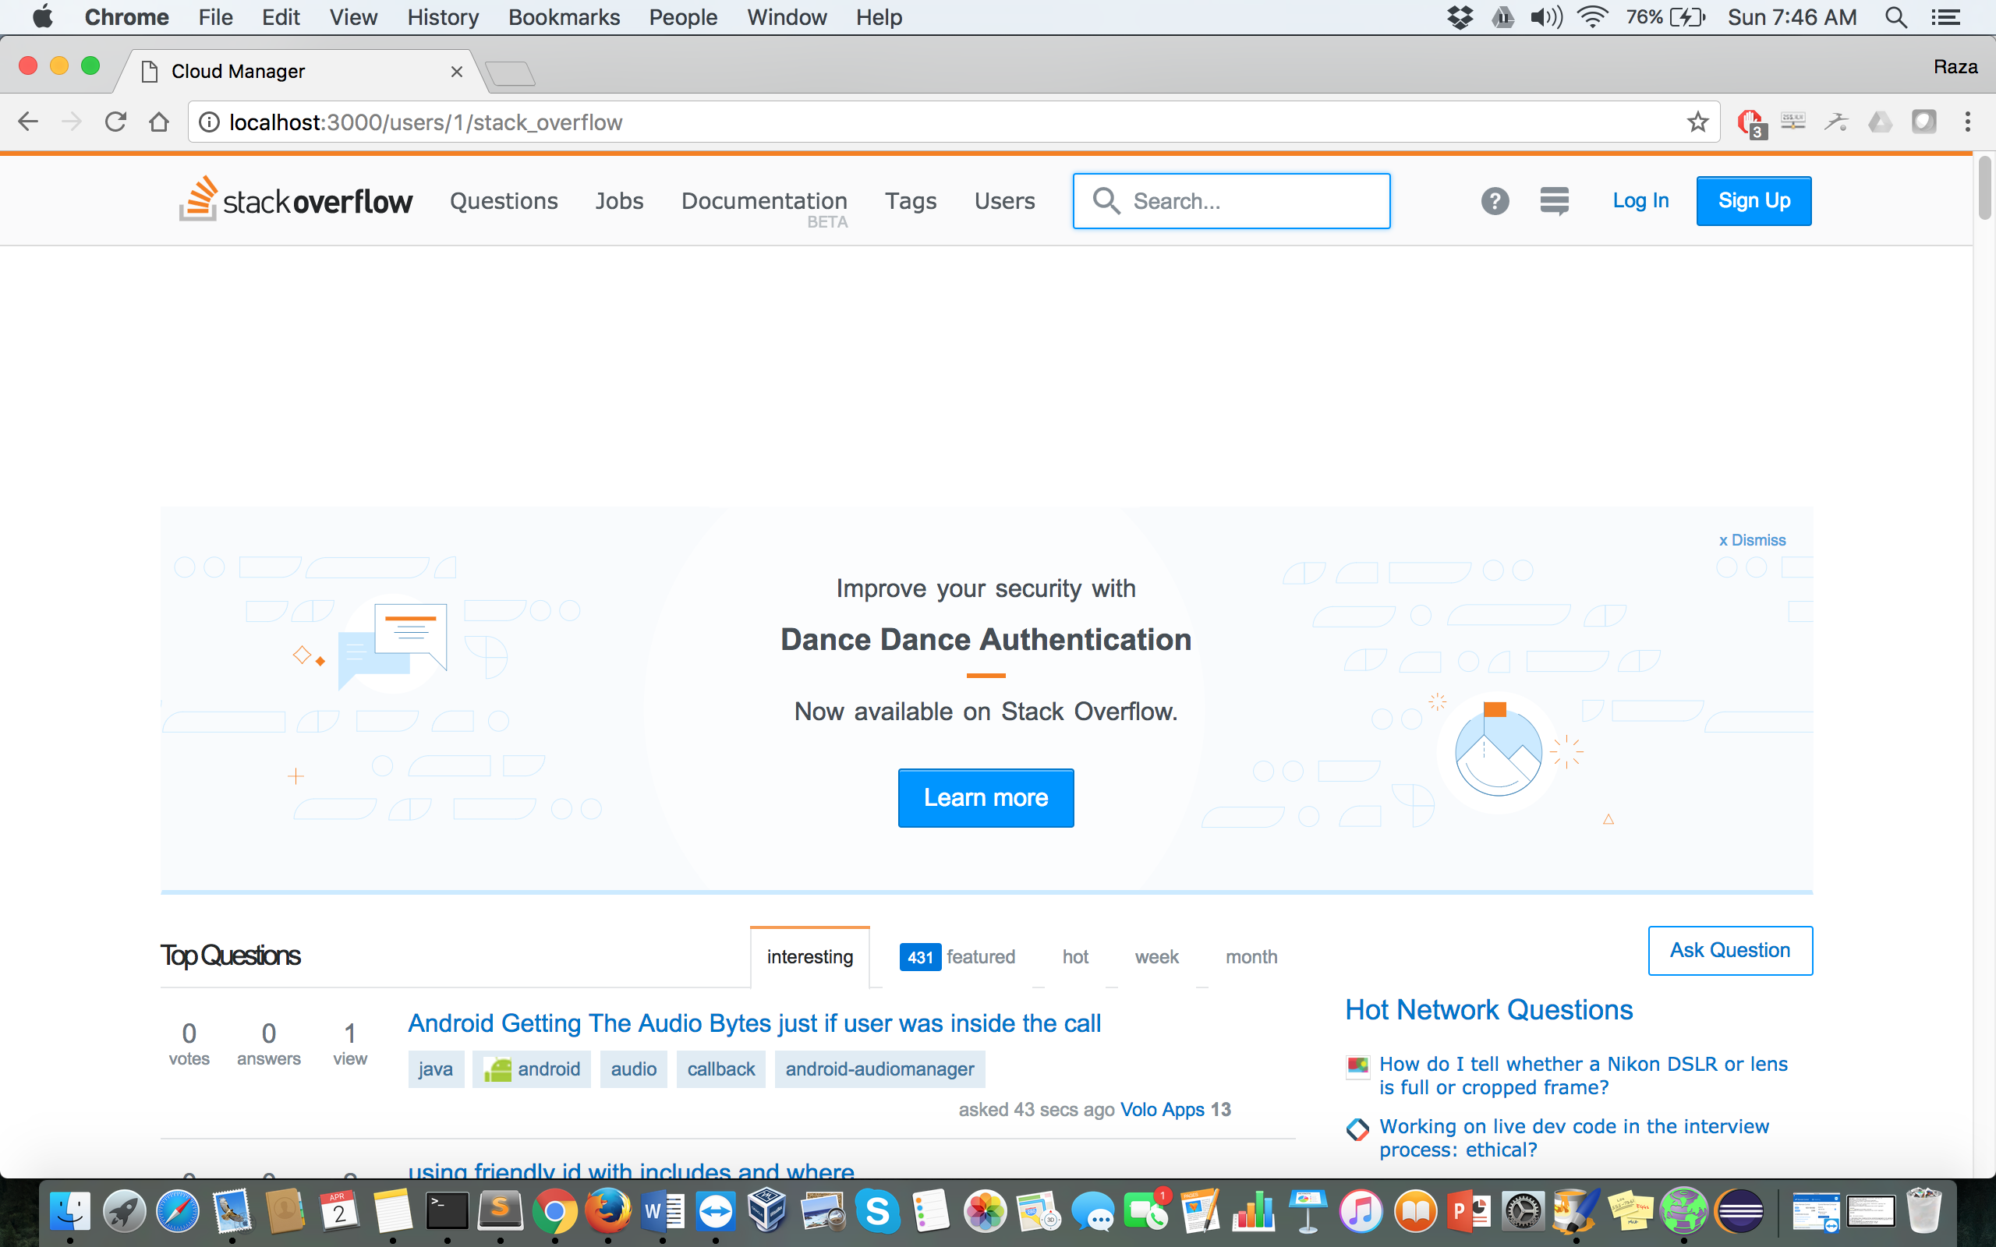Reload the page with the refresh icon
This screenshot has width=1996, height=1247.
[x=115, y=122]
